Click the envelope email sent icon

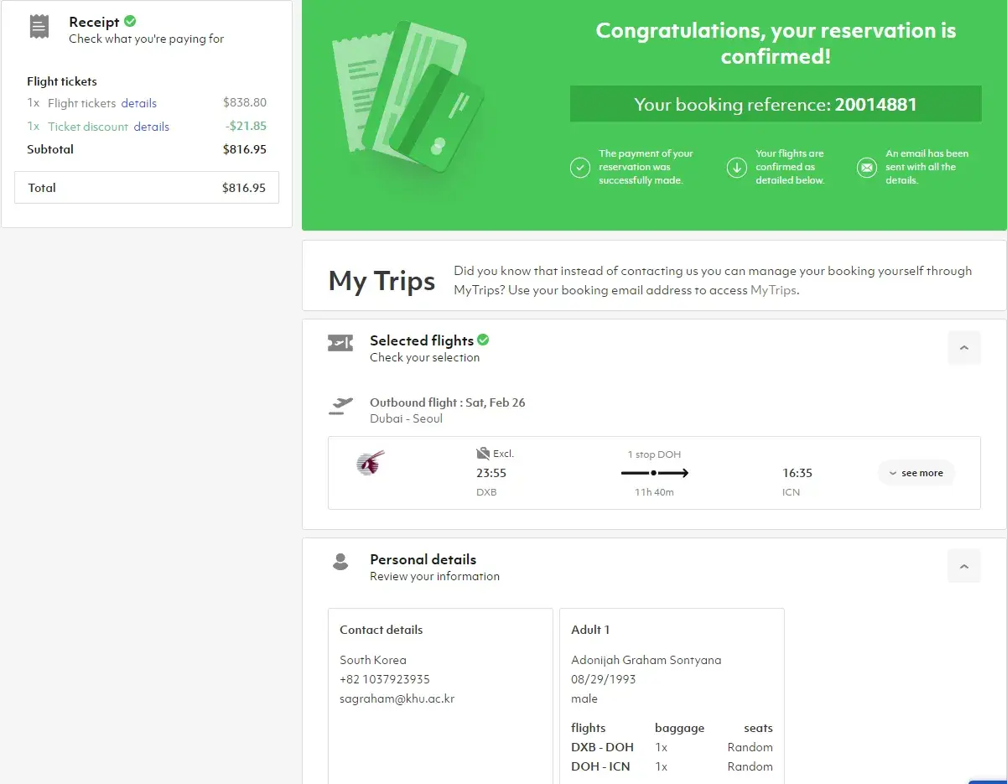pyautogui.click(x=865, y=168)
